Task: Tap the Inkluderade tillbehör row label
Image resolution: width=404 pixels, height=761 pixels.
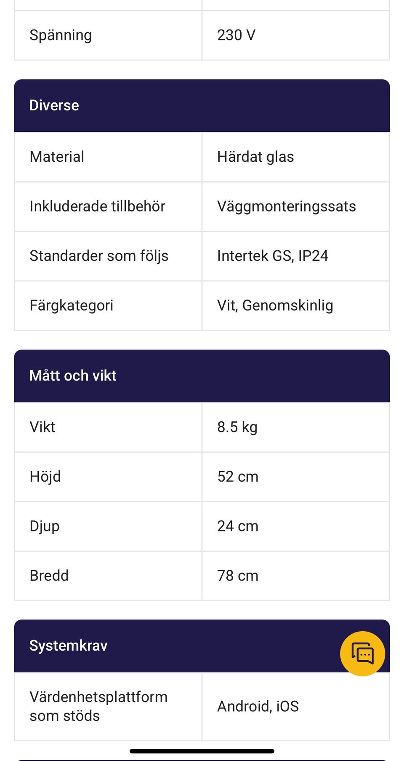Action: coord(97,206)
